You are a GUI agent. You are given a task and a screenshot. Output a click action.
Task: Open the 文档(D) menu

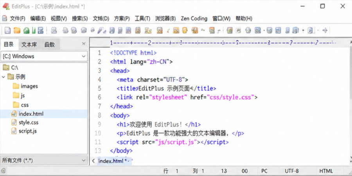pyautogui.click(x=101, y=19)
